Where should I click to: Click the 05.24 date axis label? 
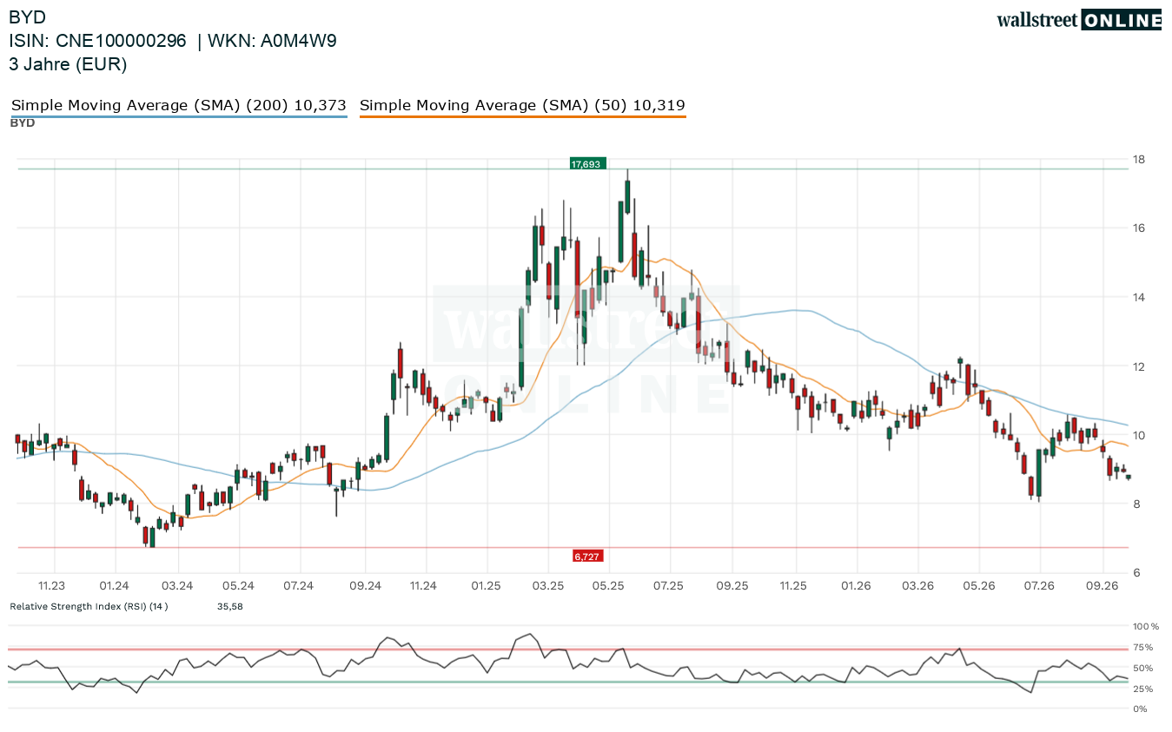(238, 586)
